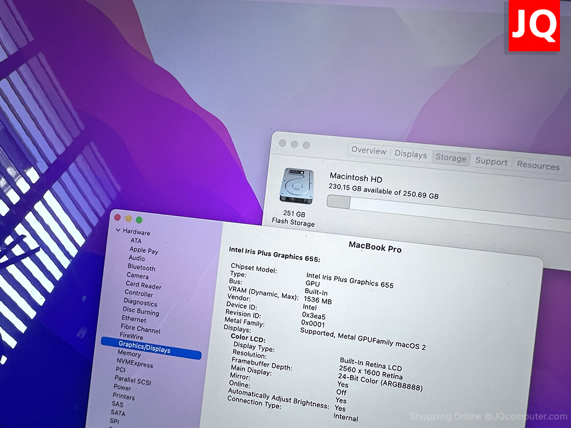Collapse the Hardware section in the sidebar
Screen dimensions: 571x428
[x=118, y=231]
